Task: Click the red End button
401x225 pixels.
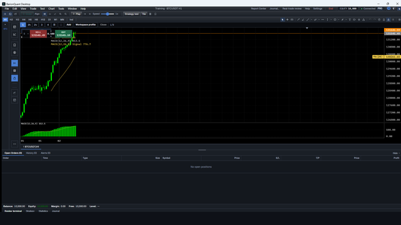Action: pyautogui.click(x=331, y=9)
